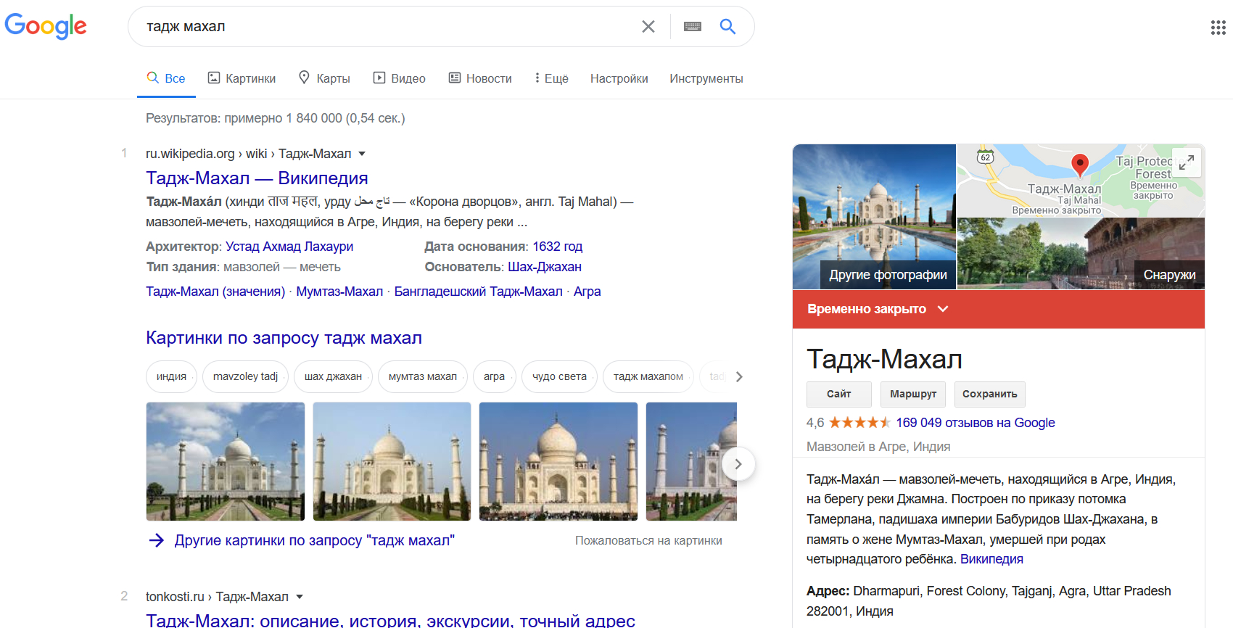Switch to the Картинки tab
The width and height of the screenshot is (1233, 628).
point(242,78)
